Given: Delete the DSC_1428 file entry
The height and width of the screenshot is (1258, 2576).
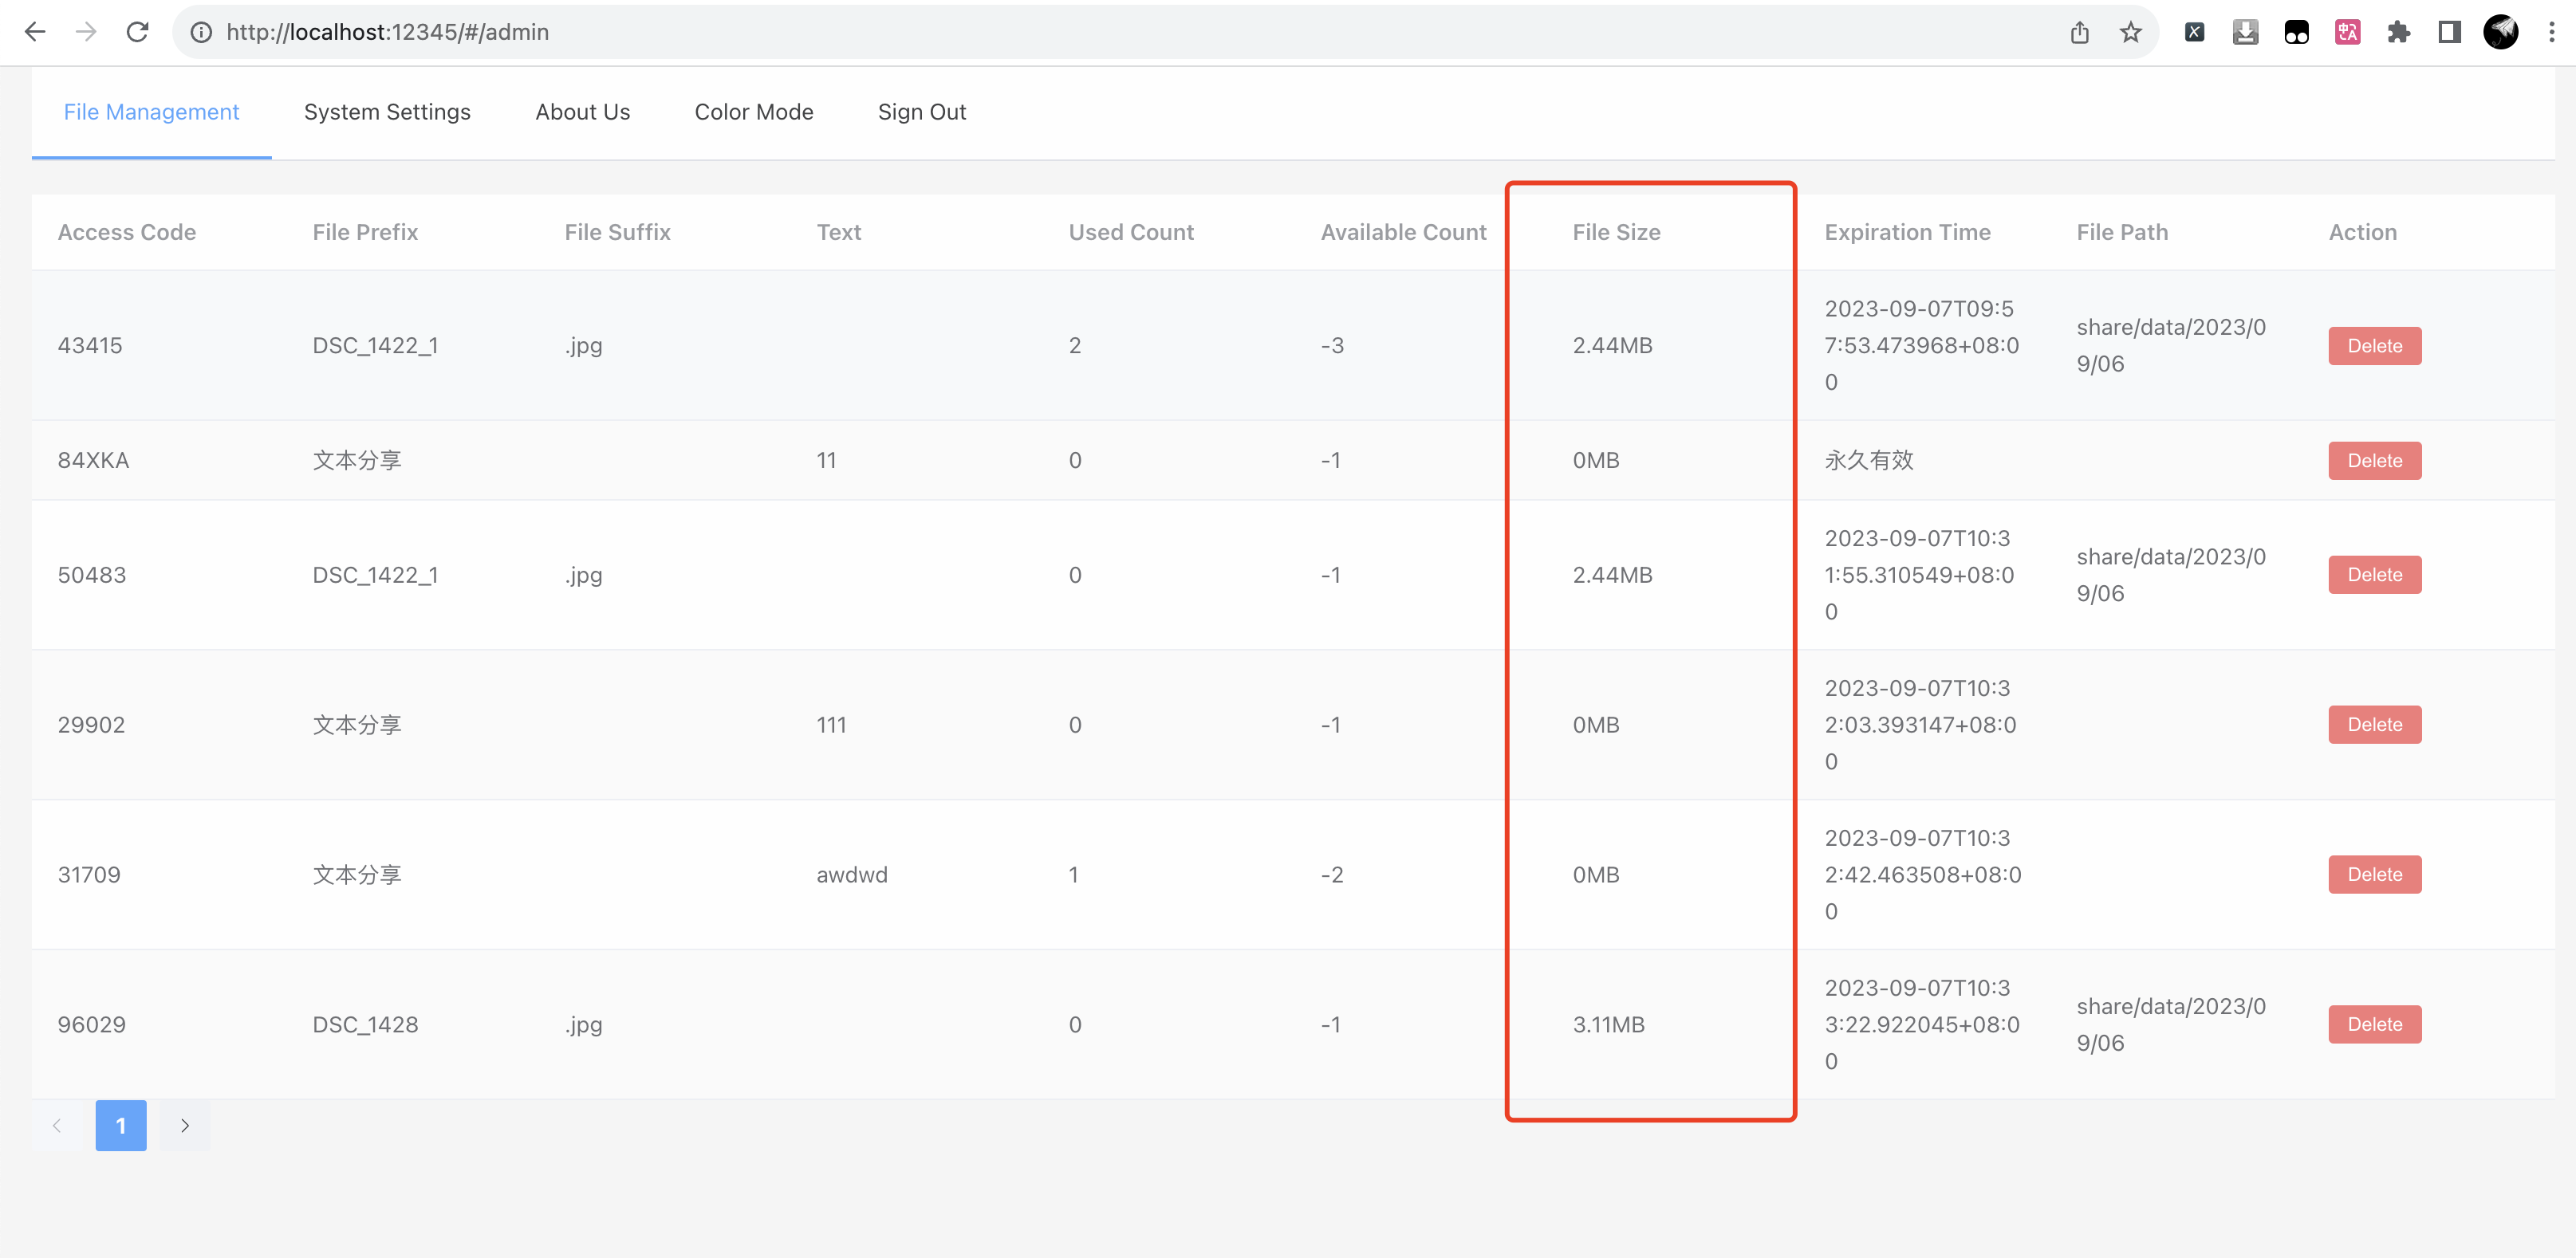Looking at the screenshot, I should [x=2374, y=1023].
